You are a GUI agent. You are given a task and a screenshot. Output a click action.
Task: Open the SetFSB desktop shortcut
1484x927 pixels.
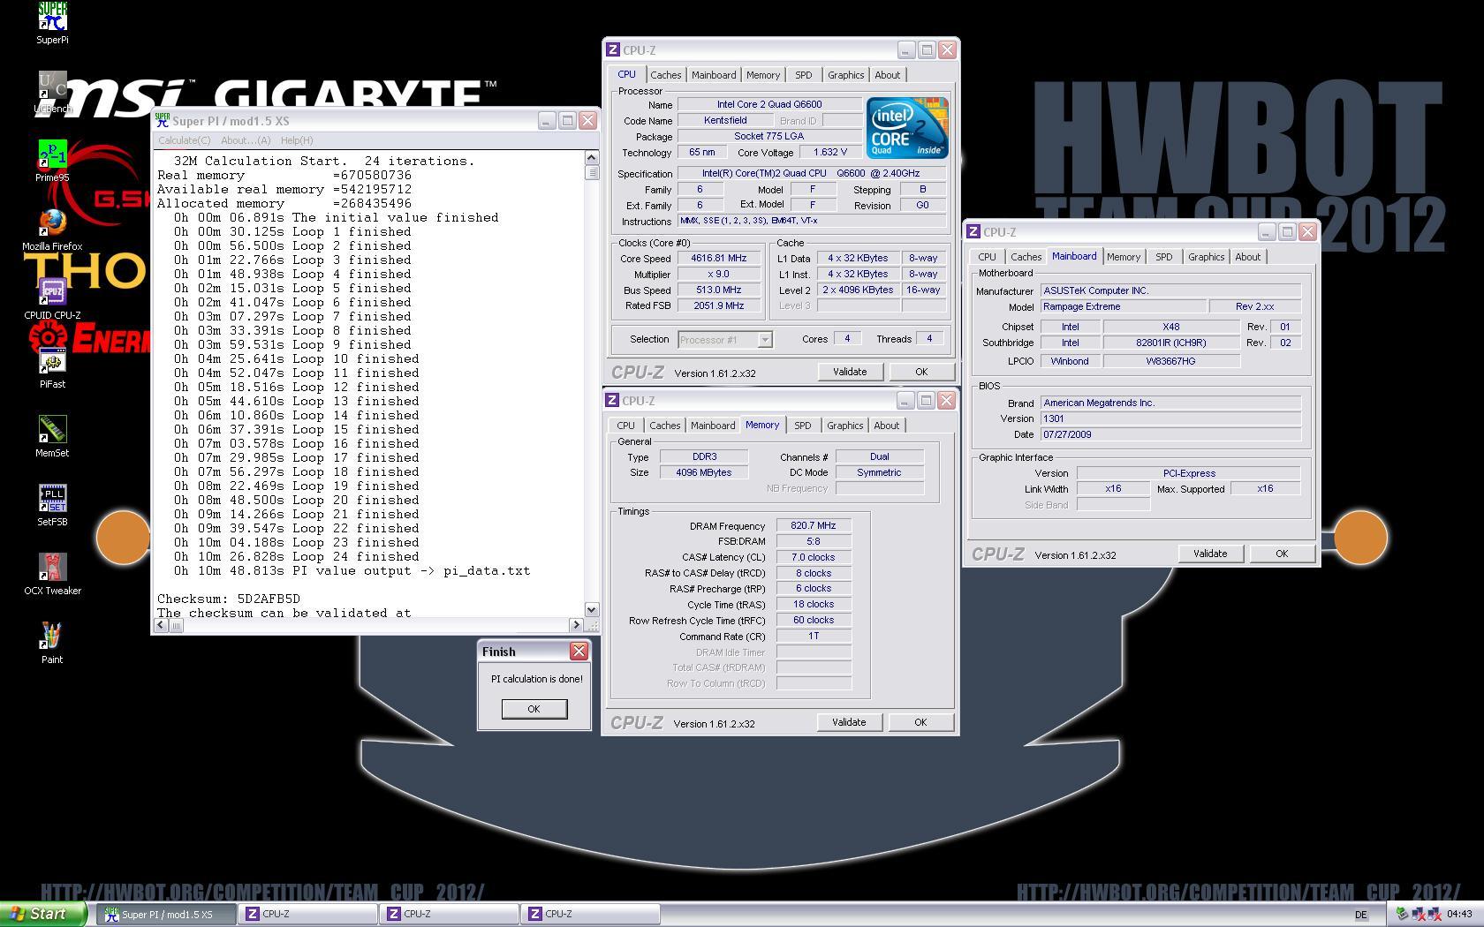coord(52,505)
